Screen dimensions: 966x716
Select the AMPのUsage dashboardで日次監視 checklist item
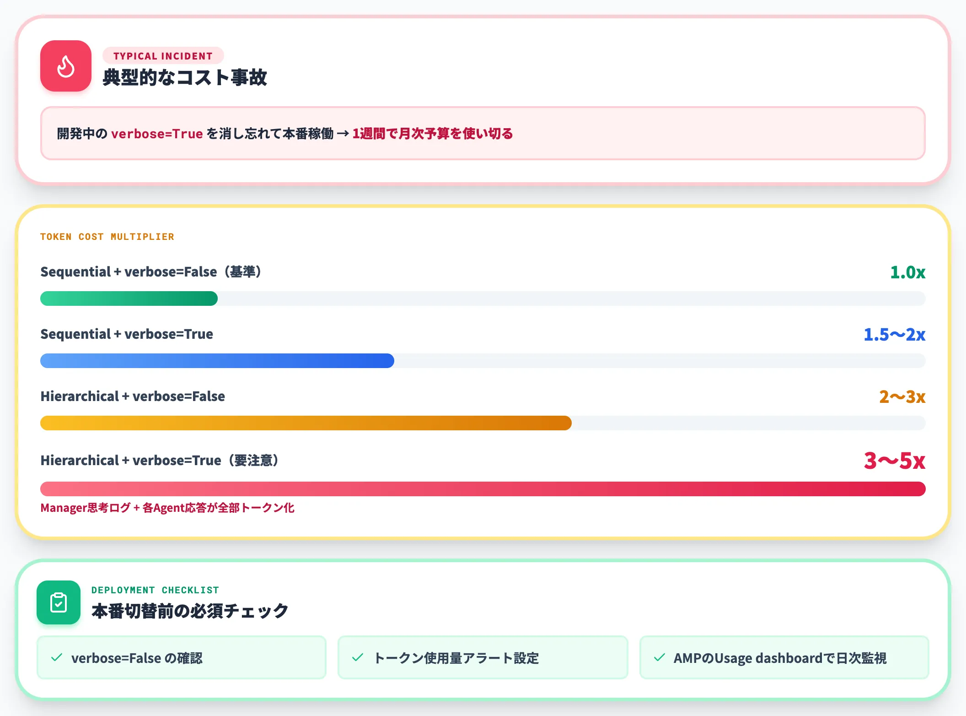pos(784,657)
